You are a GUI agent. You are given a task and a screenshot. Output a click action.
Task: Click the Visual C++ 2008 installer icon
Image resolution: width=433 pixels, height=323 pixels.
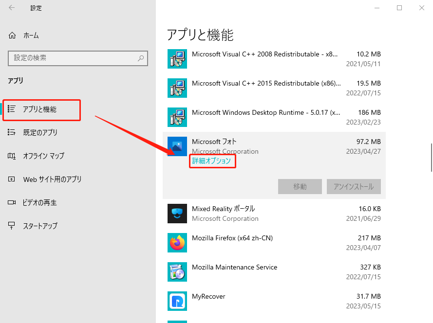[177, 59]
